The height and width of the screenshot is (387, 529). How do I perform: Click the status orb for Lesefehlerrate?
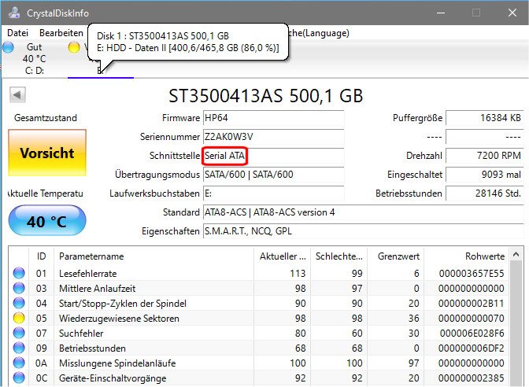(x=19, y=273)
